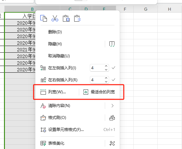Click the hide-columns icon beside 隐藏(H)
This screenshot has width=182, height=149.
pyautogui.click(x=112, y=44)
